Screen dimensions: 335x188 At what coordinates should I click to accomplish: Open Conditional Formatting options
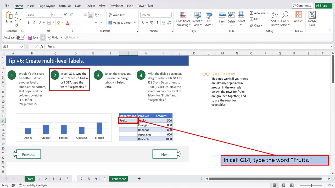183,19
